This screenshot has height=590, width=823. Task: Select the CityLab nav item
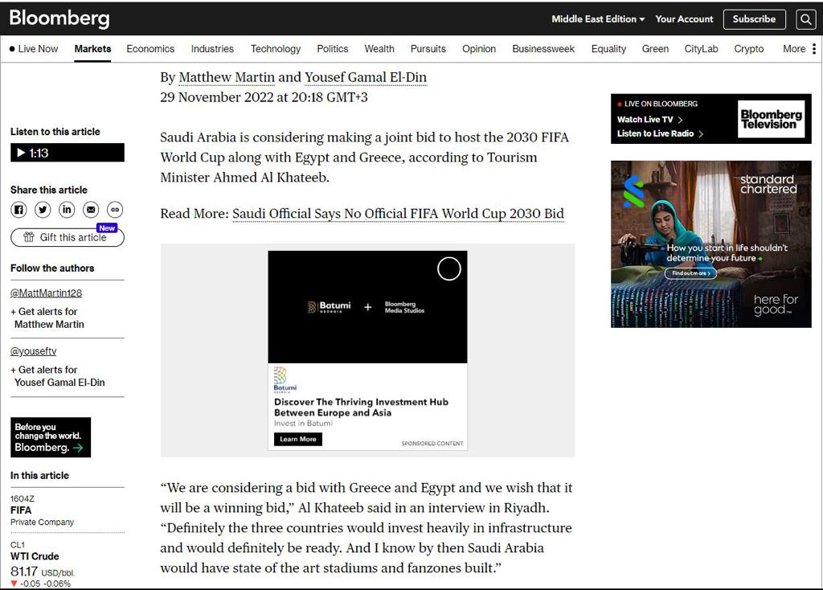701,49
